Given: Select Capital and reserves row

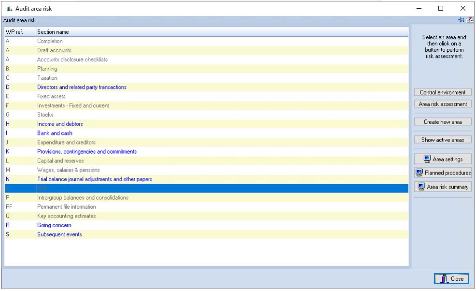Looking at the screenshot, I should (207, 160).
